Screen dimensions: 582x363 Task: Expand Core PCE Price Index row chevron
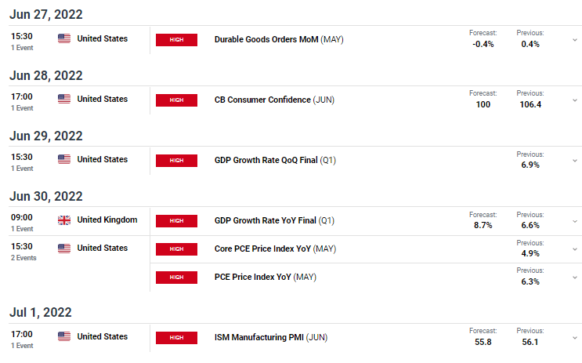[x=575, y=249]
